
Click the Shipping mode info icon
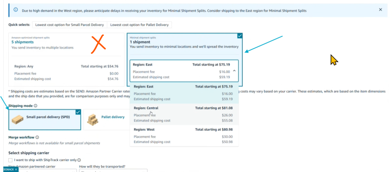pyautogui.click(x=36, y=106)
